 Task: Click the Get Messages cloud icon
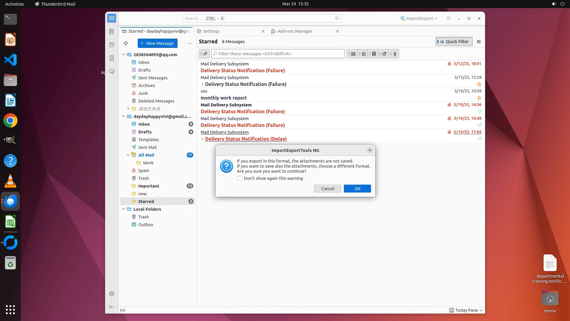126,43
